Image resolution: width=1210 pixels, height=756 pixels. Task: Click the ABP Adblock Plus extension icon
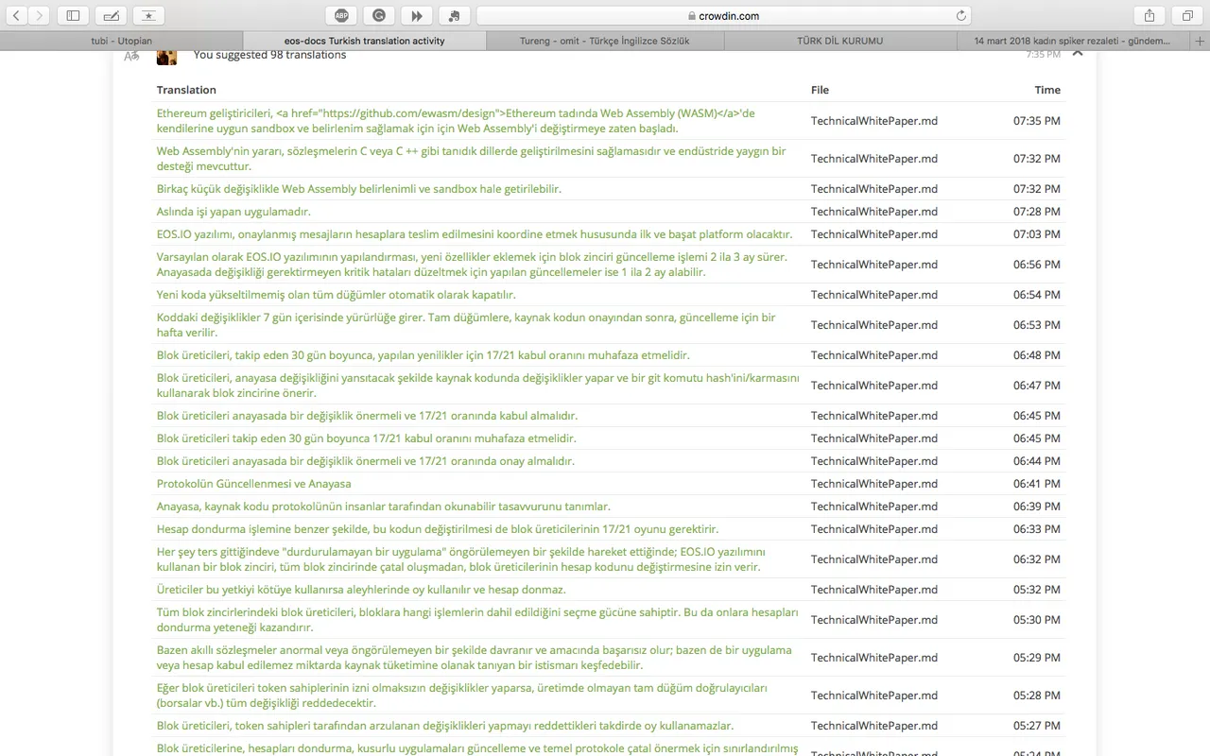click(341, 15)
